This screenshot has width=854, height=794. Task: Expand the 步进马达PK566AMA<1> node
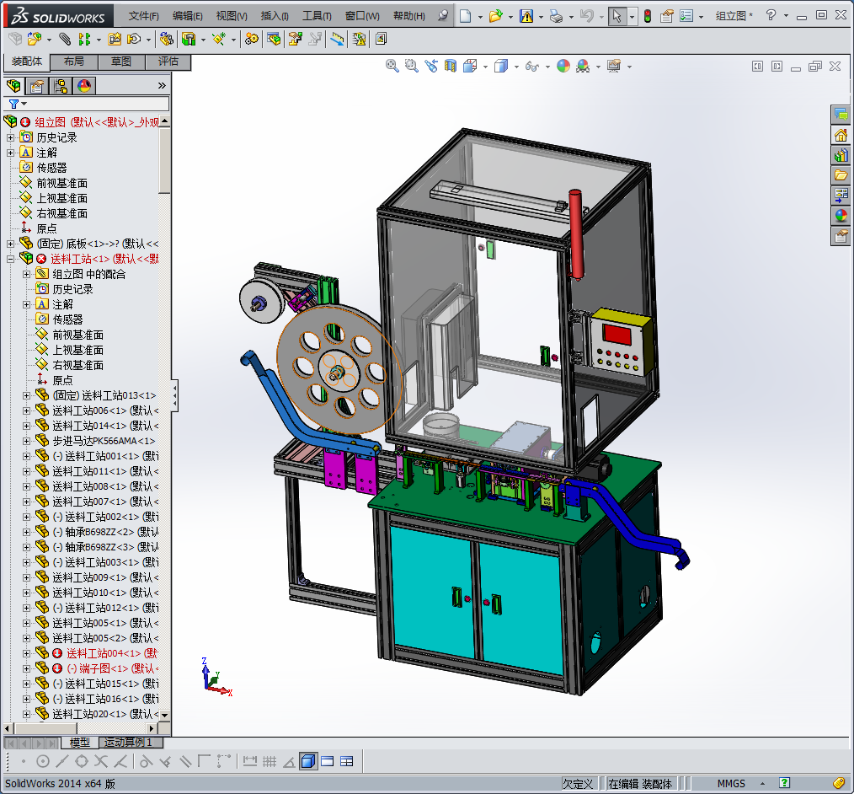coord(26,441)
